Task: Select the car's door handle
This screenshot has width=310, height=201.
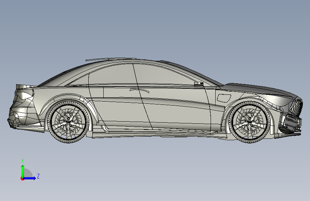Action: pos(139,90)
